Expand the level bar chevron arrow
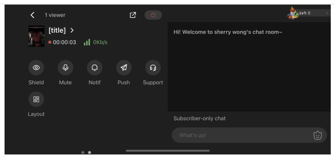Screen dimensions: 335x160 point(327,13)
